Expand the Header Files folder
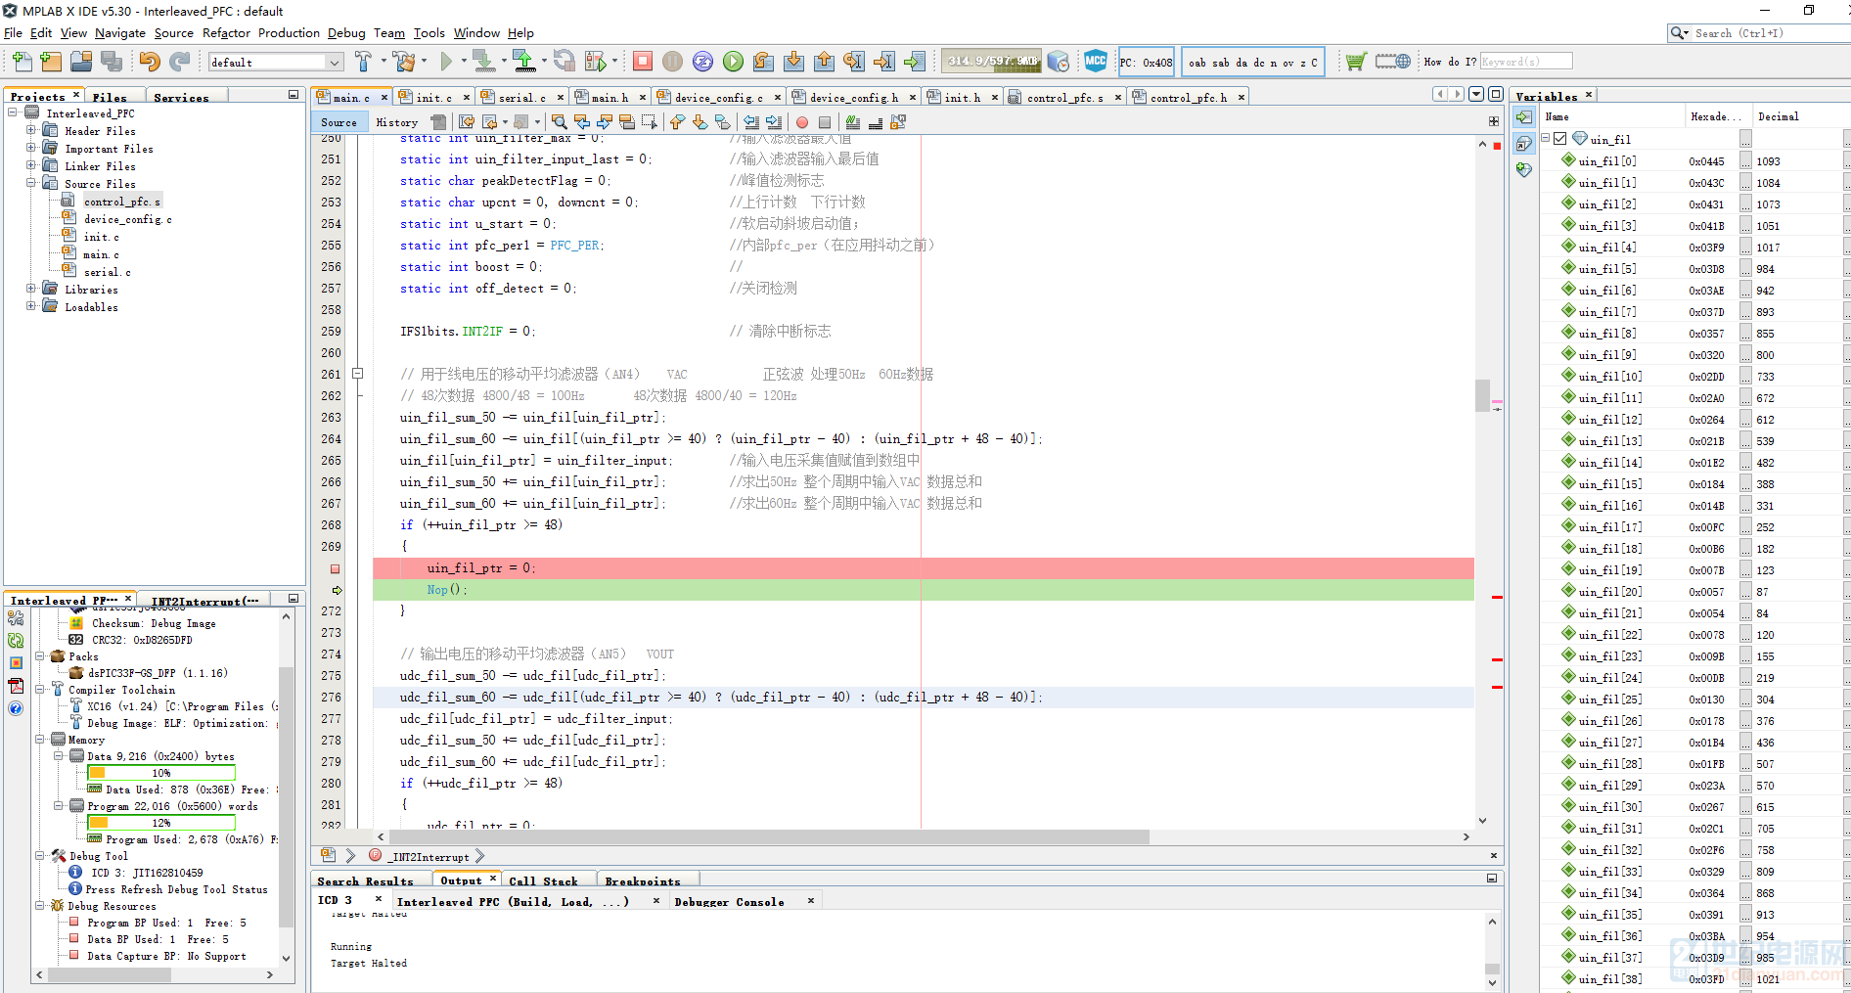 click(x=31, y=131)
